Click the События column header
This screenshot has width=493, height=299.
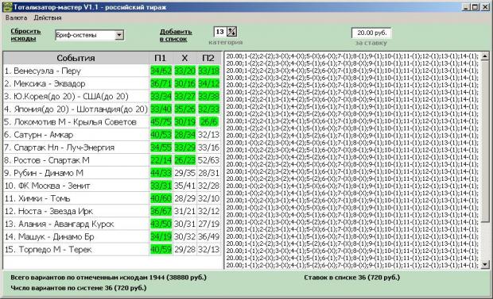click(76, 58)
